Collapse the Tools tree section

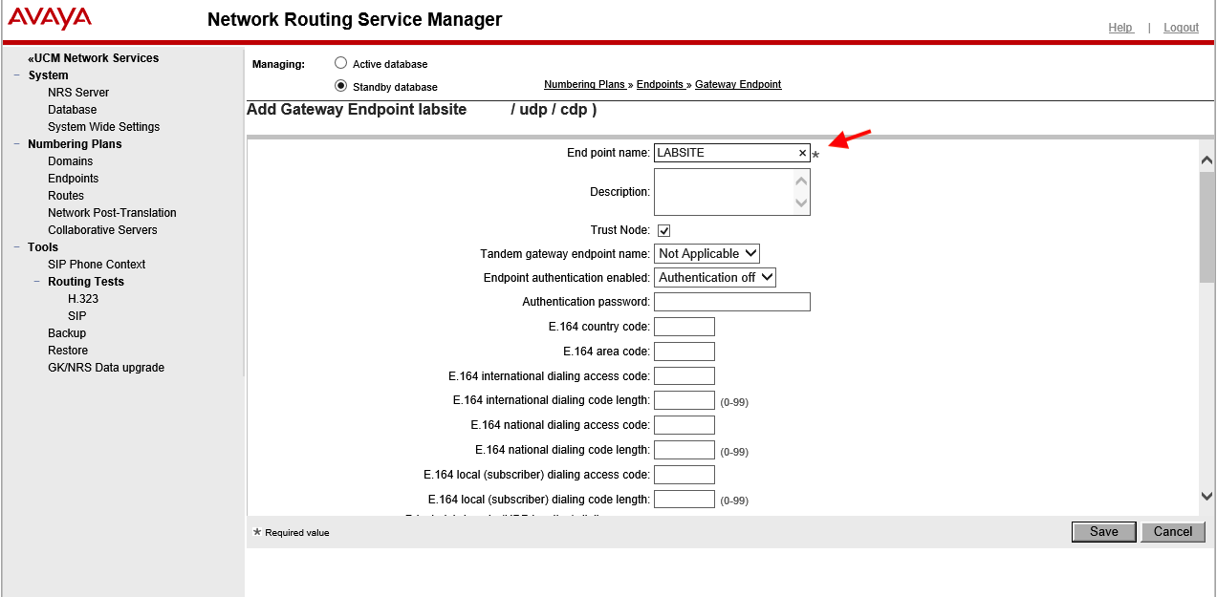click(x=18, y=247)
